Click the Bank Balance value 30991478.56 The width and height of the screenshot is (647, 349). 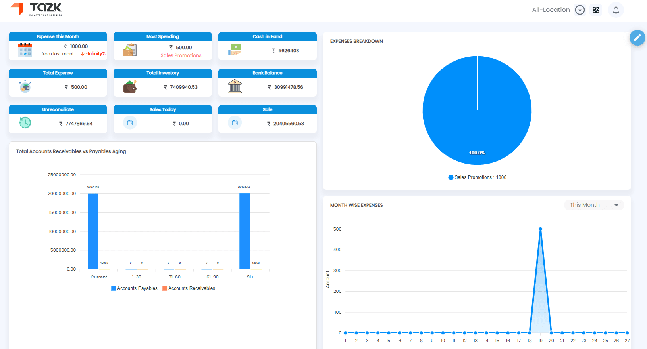[289, 87]
